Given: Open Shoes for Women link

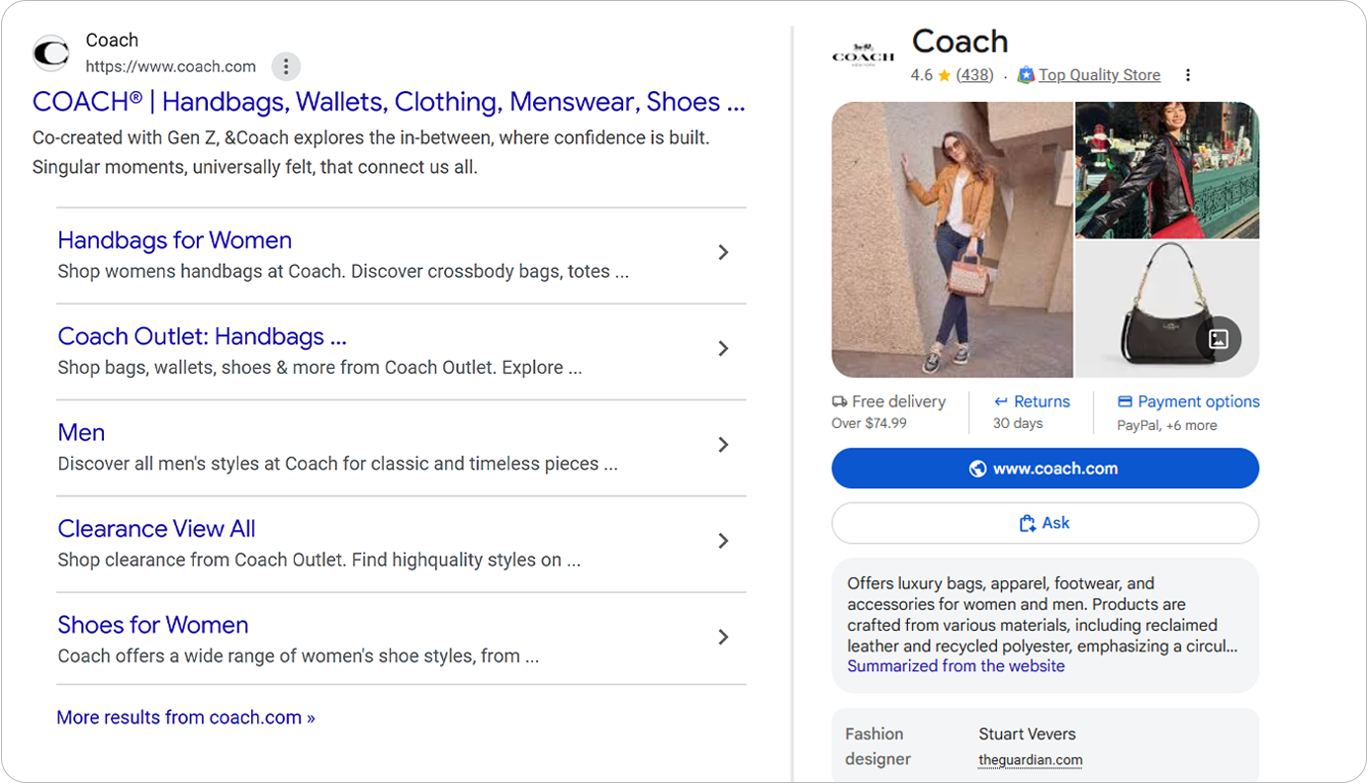Looking at the screenshot, I should (152, 625).
